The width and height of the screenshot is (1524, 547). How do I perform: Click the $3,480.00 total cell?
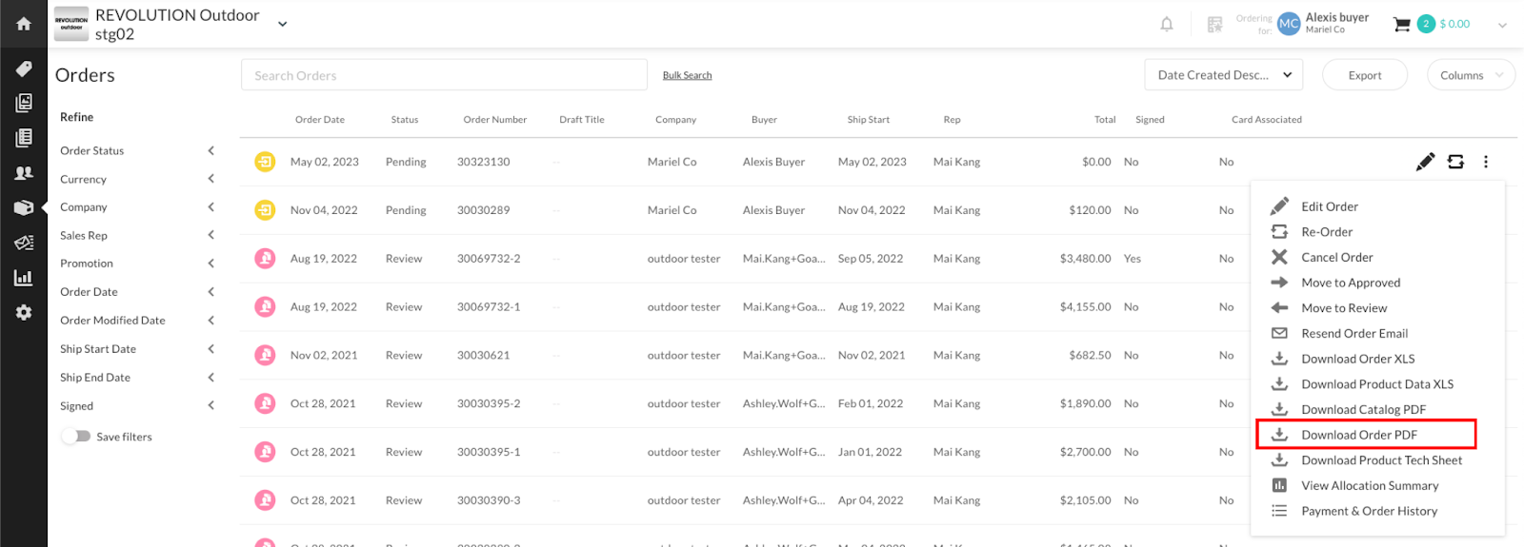[1085, 259]
